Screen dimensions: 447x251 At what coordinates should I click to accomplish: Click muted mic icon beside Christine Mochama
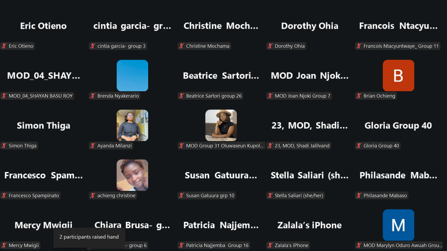[181, 46]
